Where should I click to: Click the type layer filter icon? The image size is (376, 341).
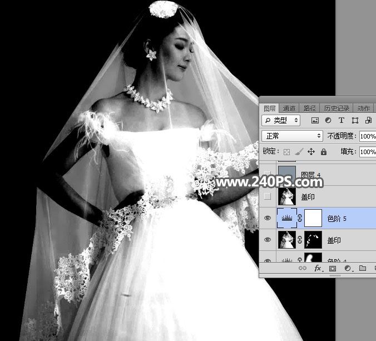tap(341, 120)
